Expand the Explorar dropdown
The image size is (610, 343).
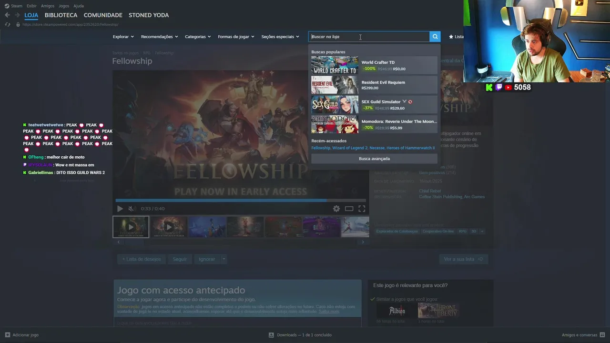point(123,37)
